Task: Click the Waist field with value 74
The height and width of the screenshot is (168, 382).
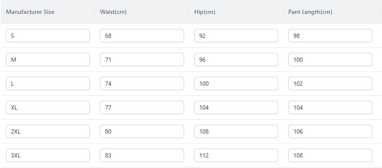Action: point(142,84)
